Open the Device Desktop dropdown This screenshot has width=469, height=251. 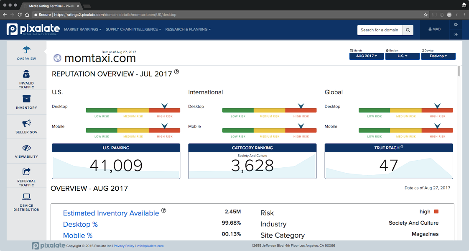pos(438,56)
